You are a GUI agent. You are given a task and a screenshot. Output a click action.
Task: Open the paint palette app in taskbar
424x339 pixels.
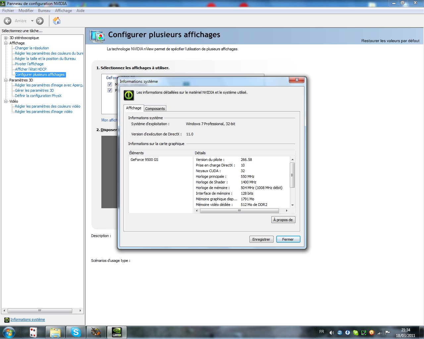(96, 332)
